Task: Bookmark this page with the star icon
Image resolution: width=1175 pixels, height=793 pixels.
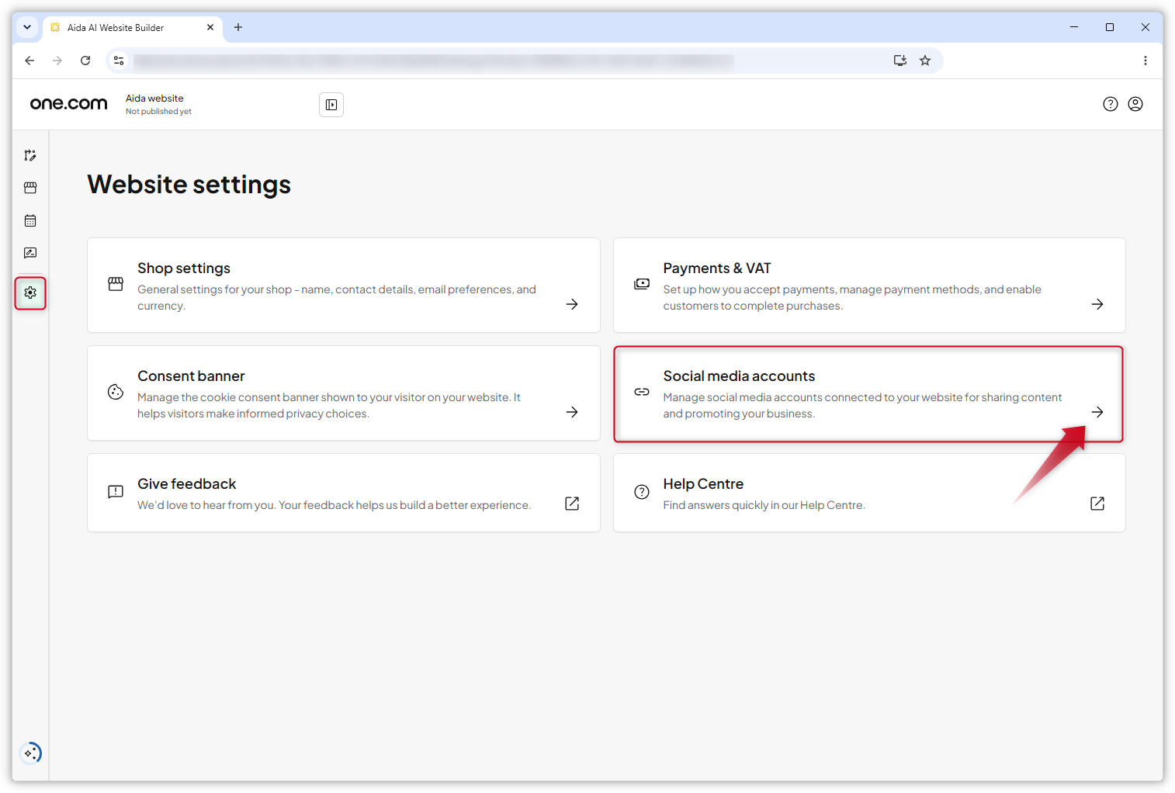Action: click(925, 61)
